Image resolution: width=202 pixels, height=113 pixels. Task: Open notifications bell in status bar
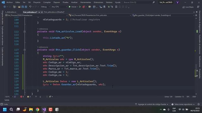[199, 104]
